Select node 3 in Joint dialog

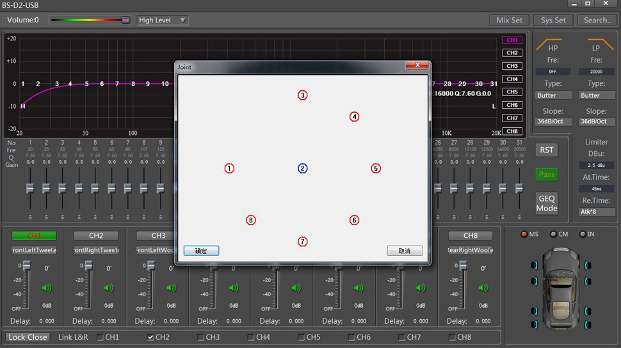tap(303, 95)
